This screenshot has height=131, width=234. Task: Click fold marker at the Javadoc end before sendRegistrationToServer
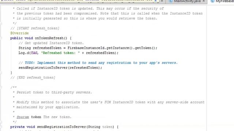(x=1, y=122)
